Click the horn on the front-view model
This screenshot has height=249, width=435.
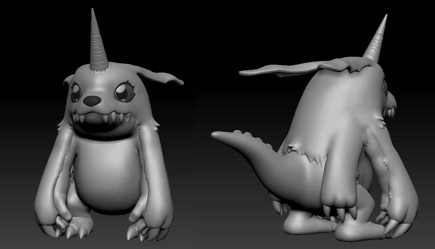98,46
